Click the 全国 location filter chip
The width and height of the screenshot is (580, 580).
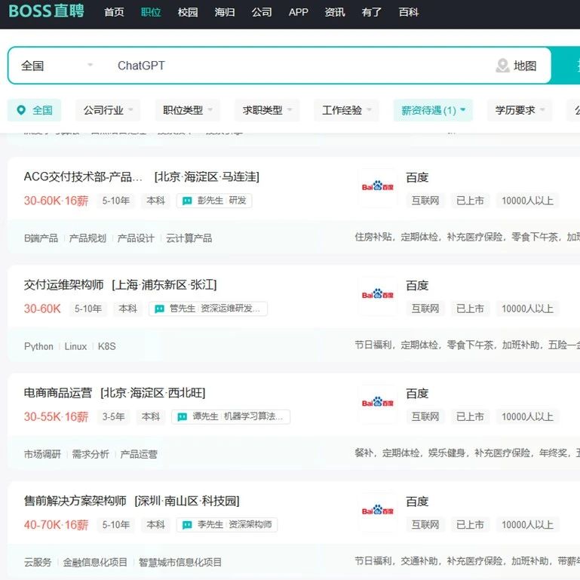(x=35, y=110)
